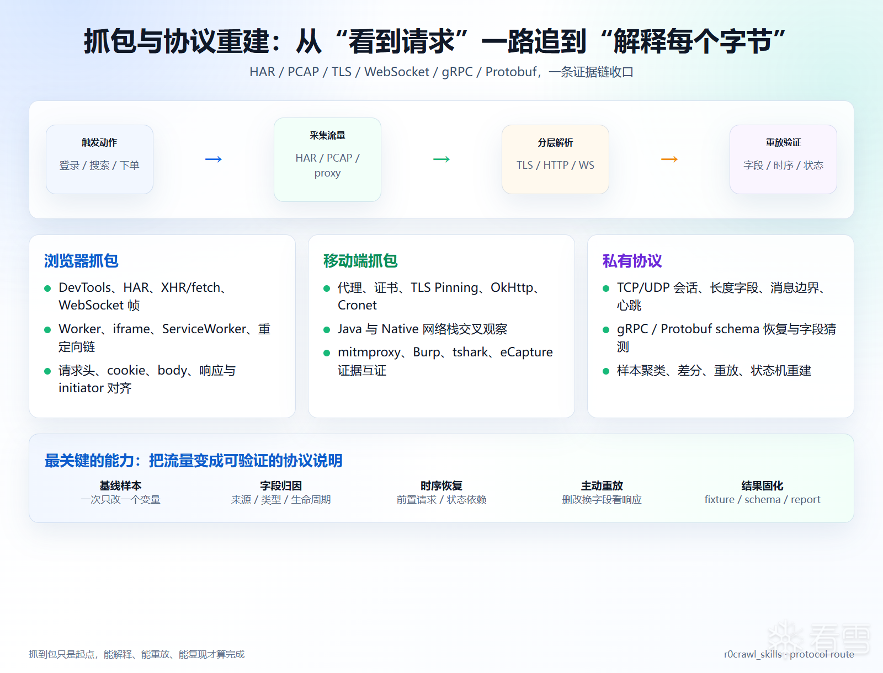
Task: Click text 删改换字段看响应
Action: [x=602, y=500]
